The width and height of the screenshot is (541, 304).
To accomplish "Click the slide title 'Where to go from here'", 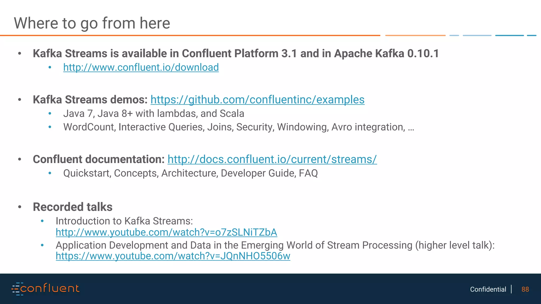I will click(92, 23).
